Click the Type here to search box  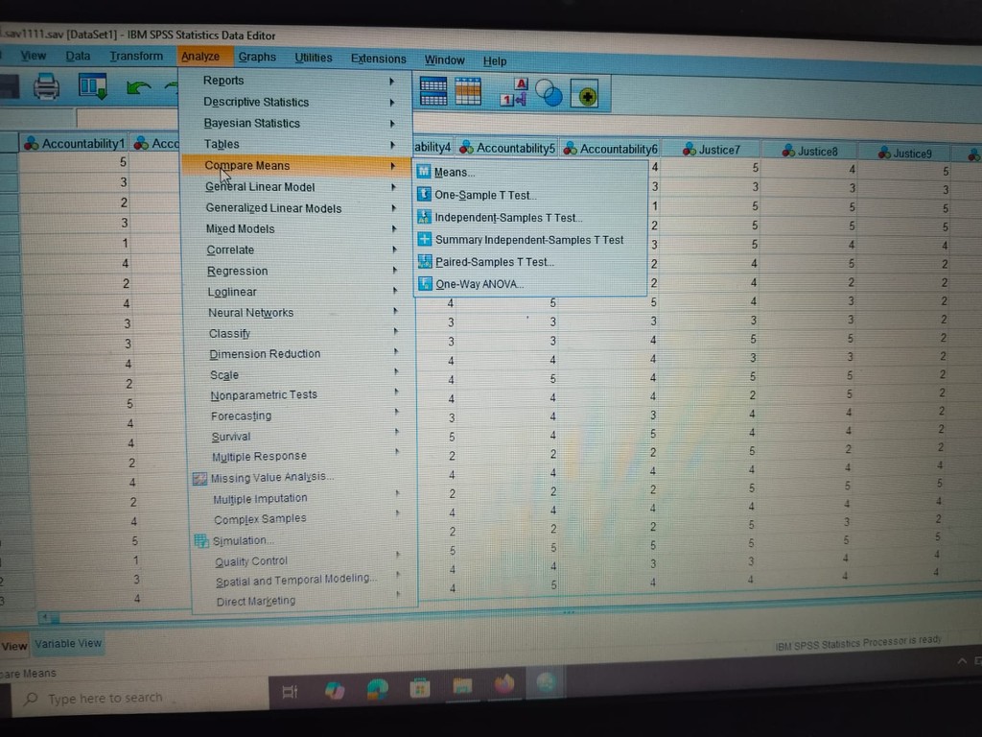[x=140, y=698]
